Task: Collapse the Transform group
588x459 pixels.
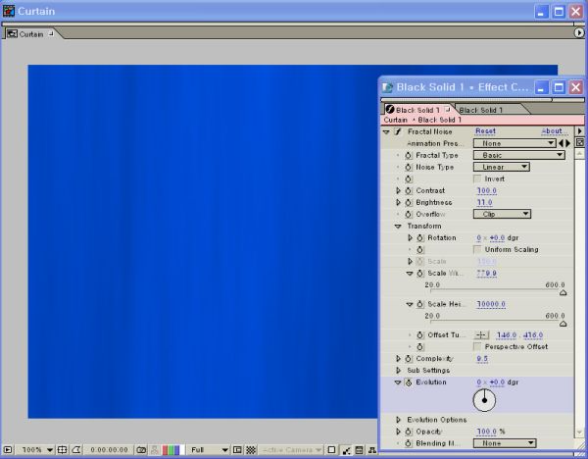Action: tap(398, 227)
